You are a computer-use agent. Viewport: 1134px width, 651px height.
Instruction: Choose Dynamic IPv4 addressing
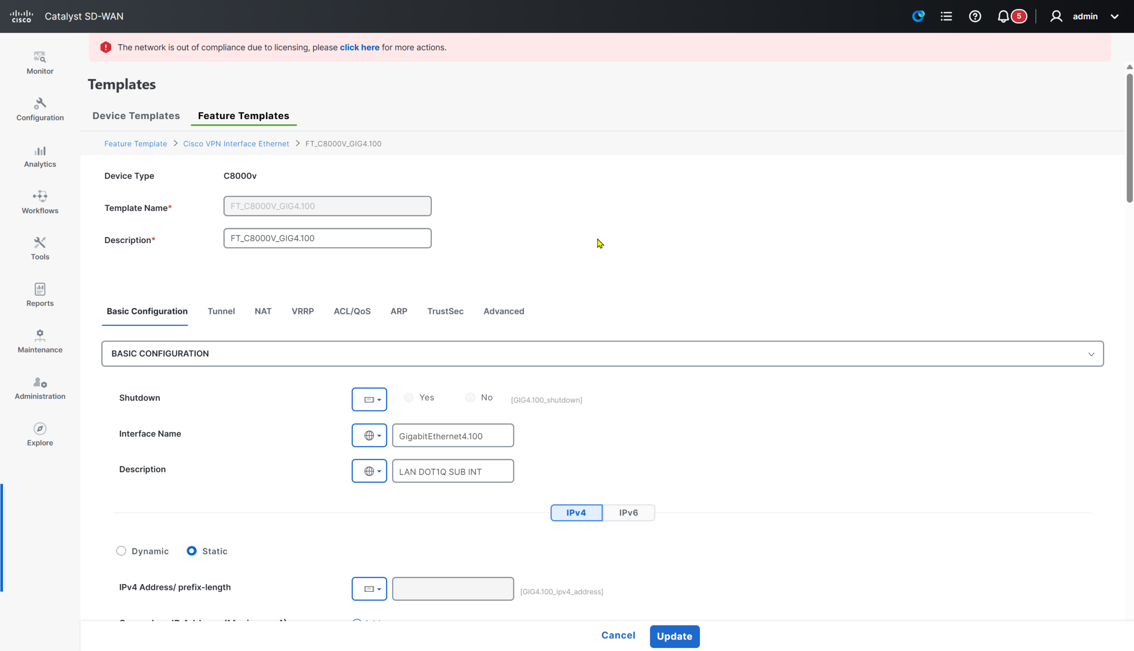click(121, 551)
